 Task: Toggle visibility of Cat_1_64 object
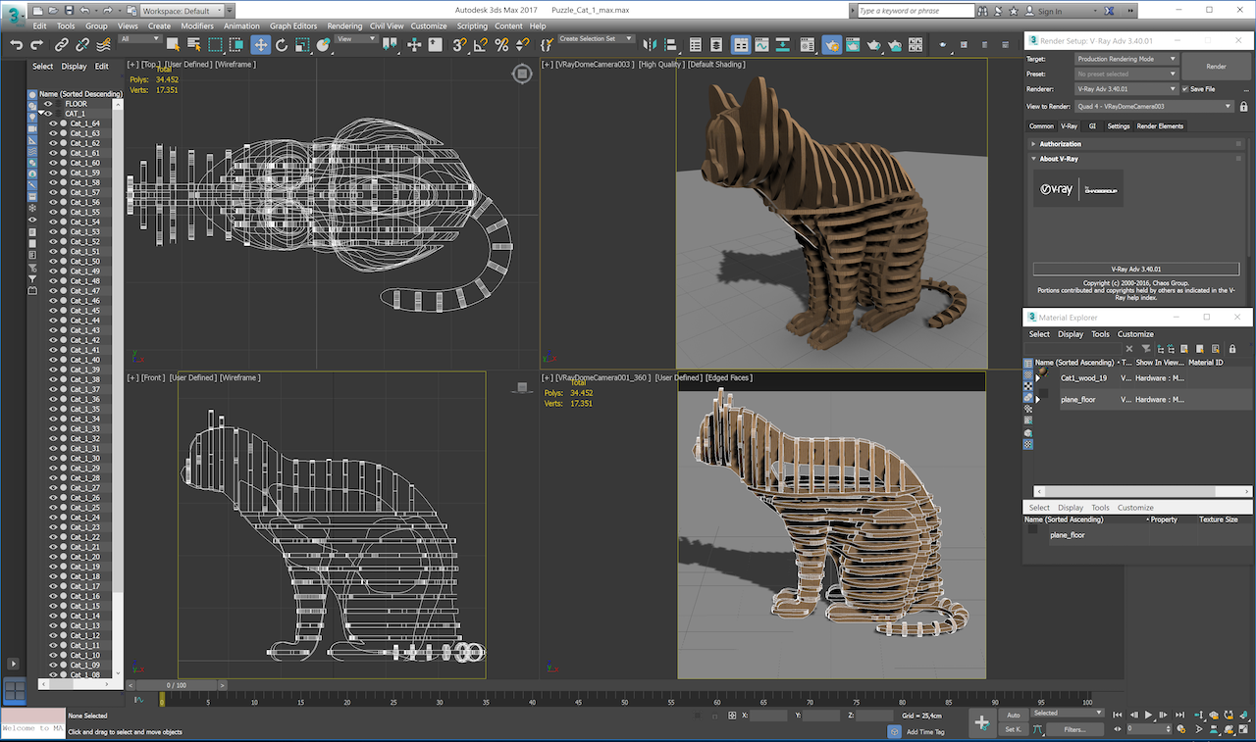click(54, 124)
